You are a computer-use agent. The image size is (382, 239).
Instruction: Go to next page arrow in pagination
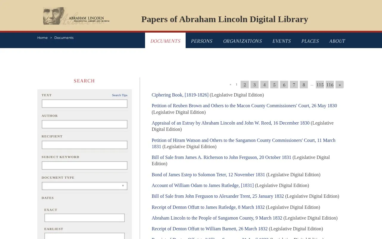coord(340,85)
